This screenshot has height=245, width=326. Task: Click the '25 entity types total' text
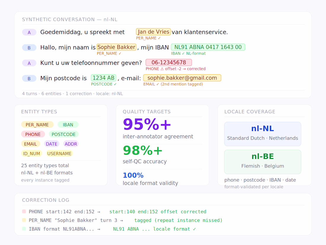point(45,165)
